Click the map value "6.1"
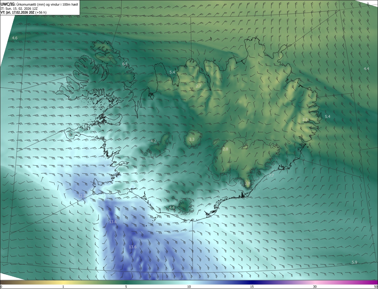Viewport: 378px width, 289px height. tap(125, 64)
